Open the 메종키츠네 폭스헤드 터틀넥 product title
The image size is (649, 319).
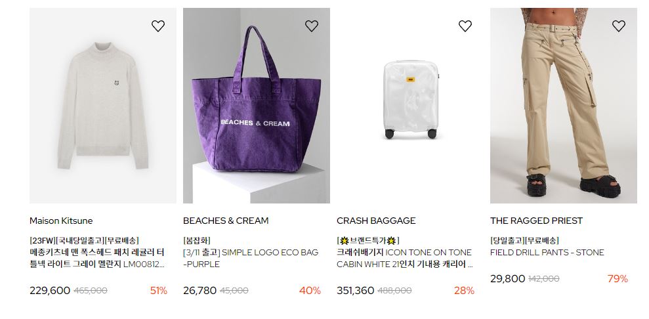[x=97, y=258]
